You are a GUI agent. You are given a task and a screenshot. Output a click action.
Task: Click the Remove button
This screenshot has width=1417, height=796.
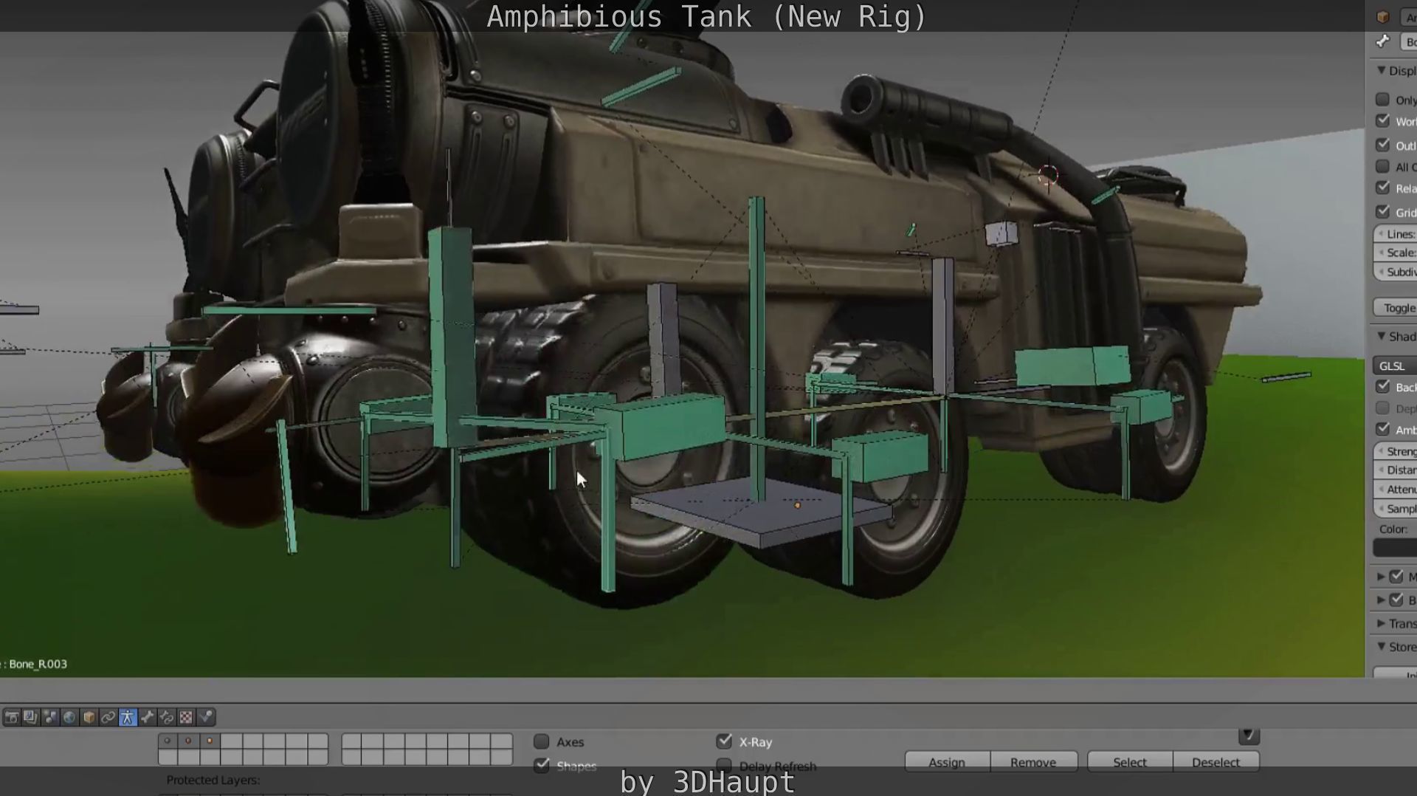click(1033, 762)
